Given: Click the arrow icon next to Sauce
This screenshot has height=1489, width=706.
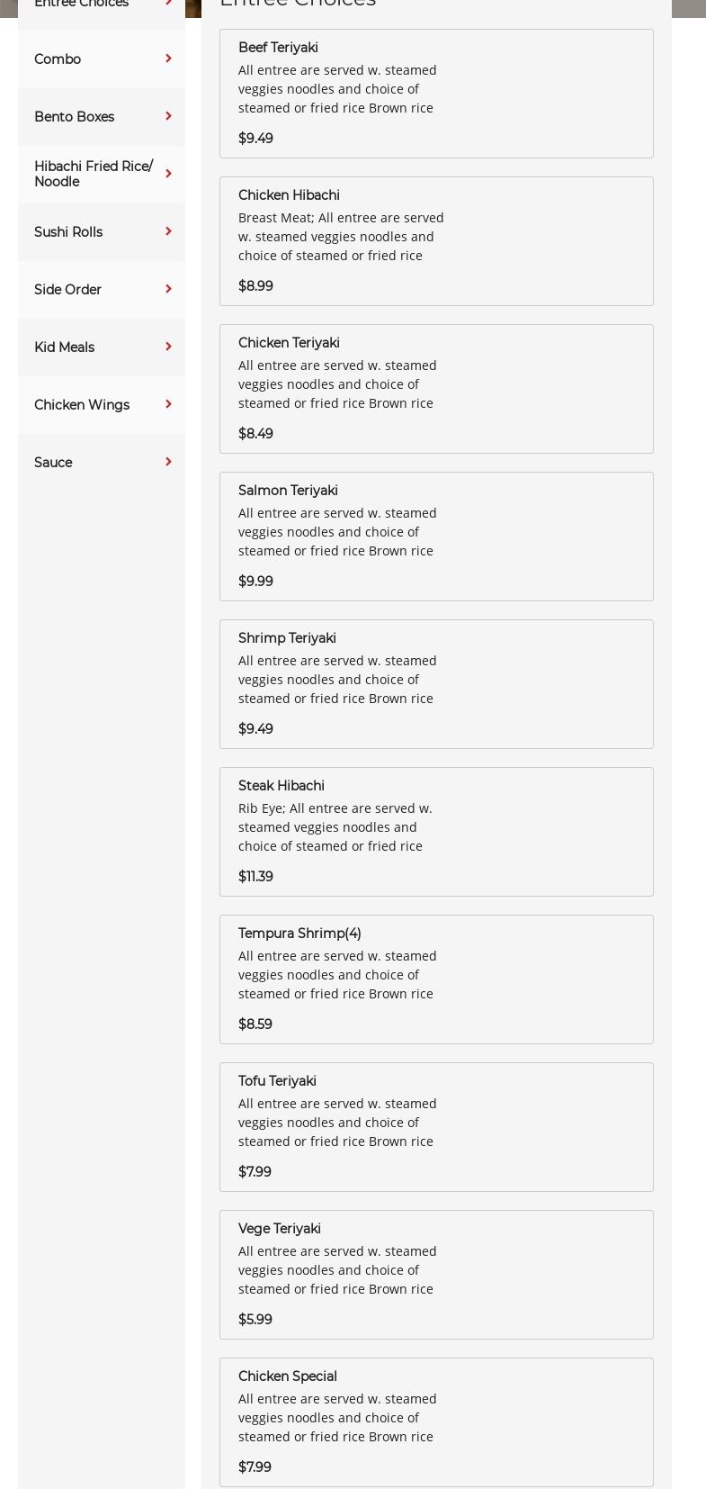Looking at the screenshot, I should point(168,463).
